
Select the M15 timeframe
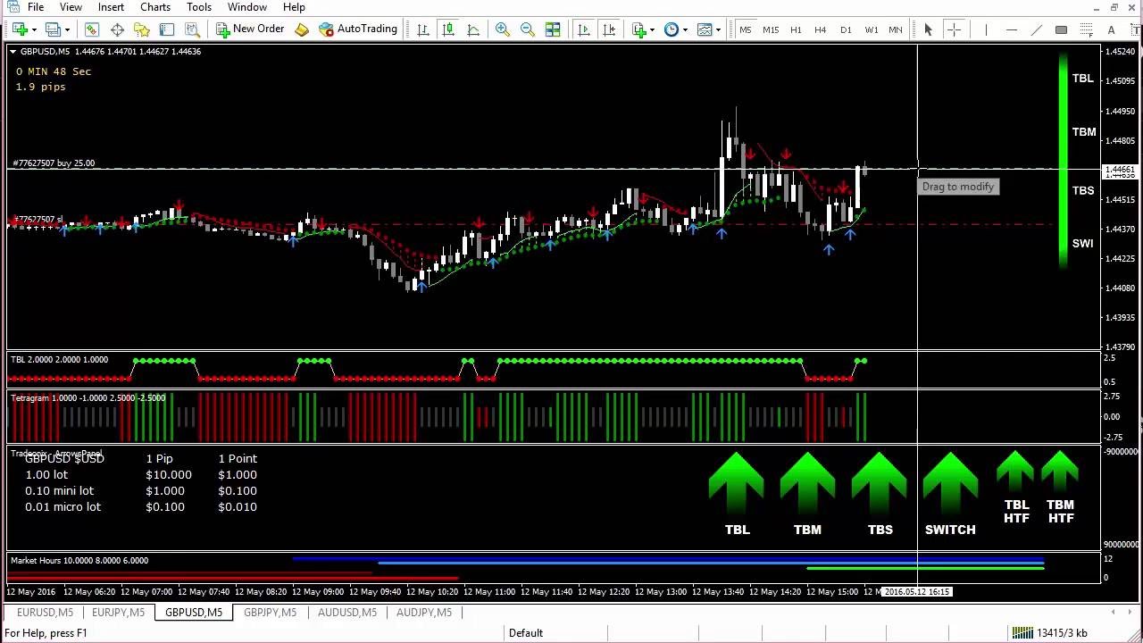[x=771, y=29]
